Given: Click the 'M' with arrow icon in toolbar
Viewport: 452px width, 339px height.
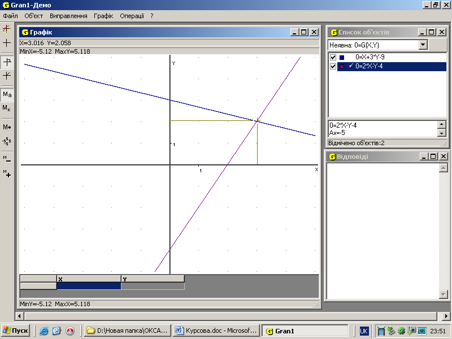Looking at the screenshot, I should (x=7, y=127).
